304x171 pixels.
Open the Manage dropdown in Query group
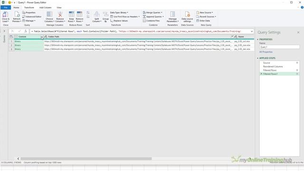pyautogui.click(x=29, y=21)
